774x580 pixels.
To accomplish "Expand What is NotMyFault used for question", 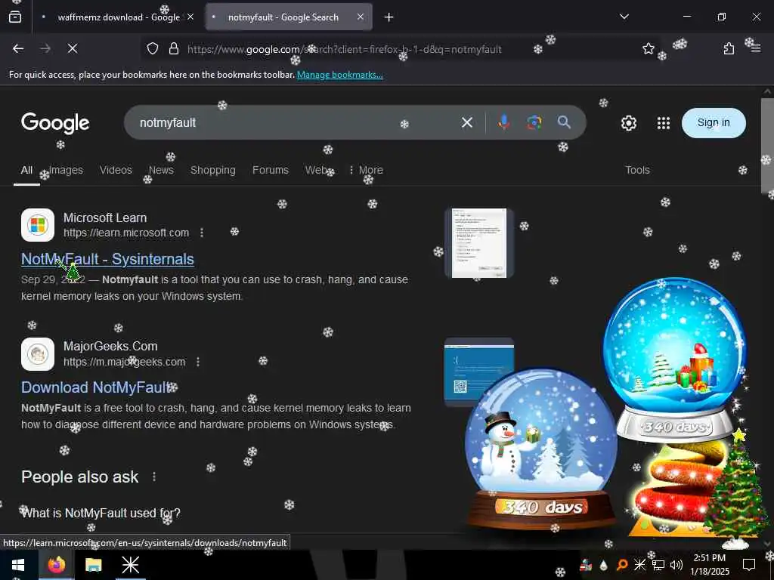I will [x=101, y=514].
